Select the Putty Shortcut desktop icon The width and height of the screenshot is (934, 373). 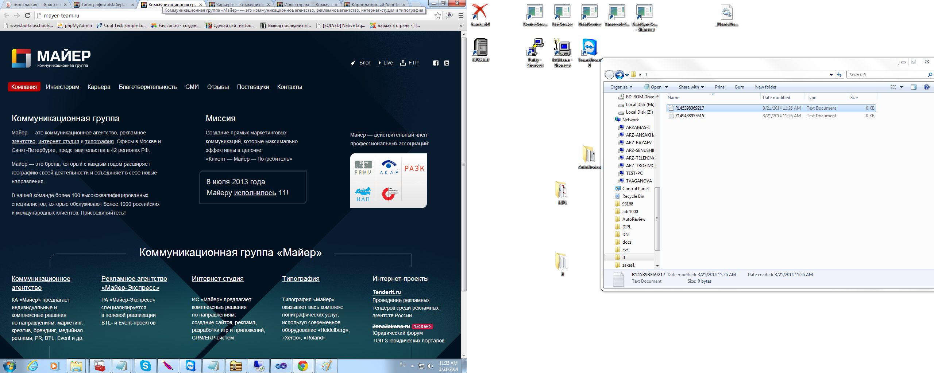coord(535,53)
